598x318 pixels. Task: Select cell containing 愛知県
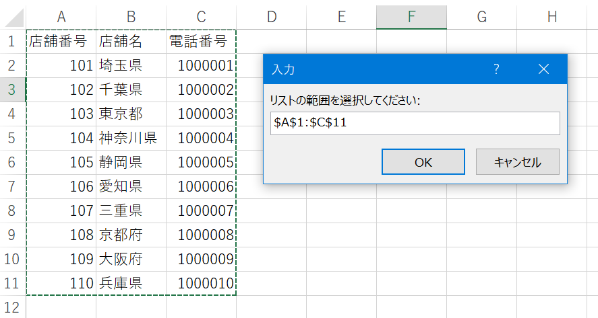(131, 186)
